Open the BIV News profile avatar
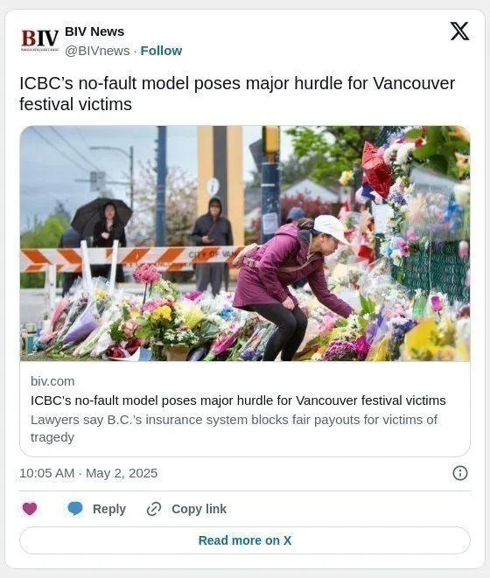Viewport: 490px width, 578px height. click(x=40, y=40)
